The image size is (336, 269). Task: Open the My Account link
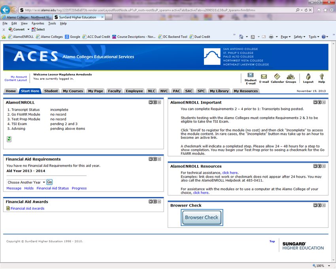pos(19,77)
